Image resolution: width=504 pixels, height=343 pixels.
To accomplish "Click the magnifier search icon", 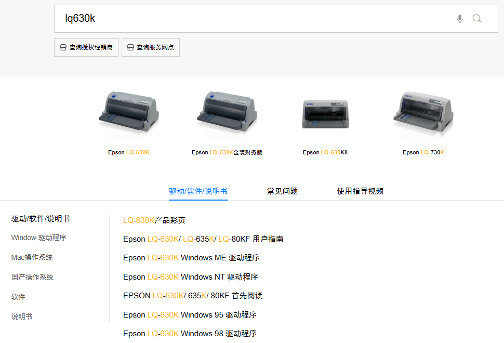I will pyautogui.click(x=477, y=19).
